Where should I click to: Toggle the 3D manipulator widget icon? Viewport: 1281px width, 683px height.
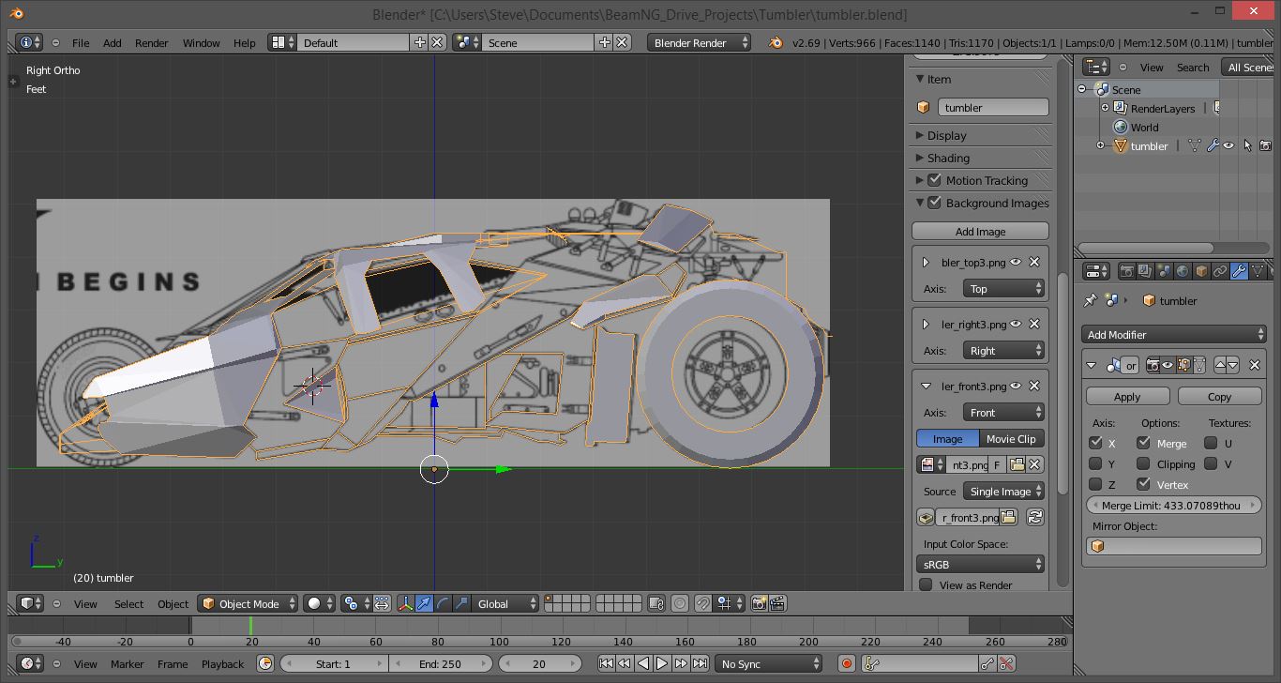[406, 603]
